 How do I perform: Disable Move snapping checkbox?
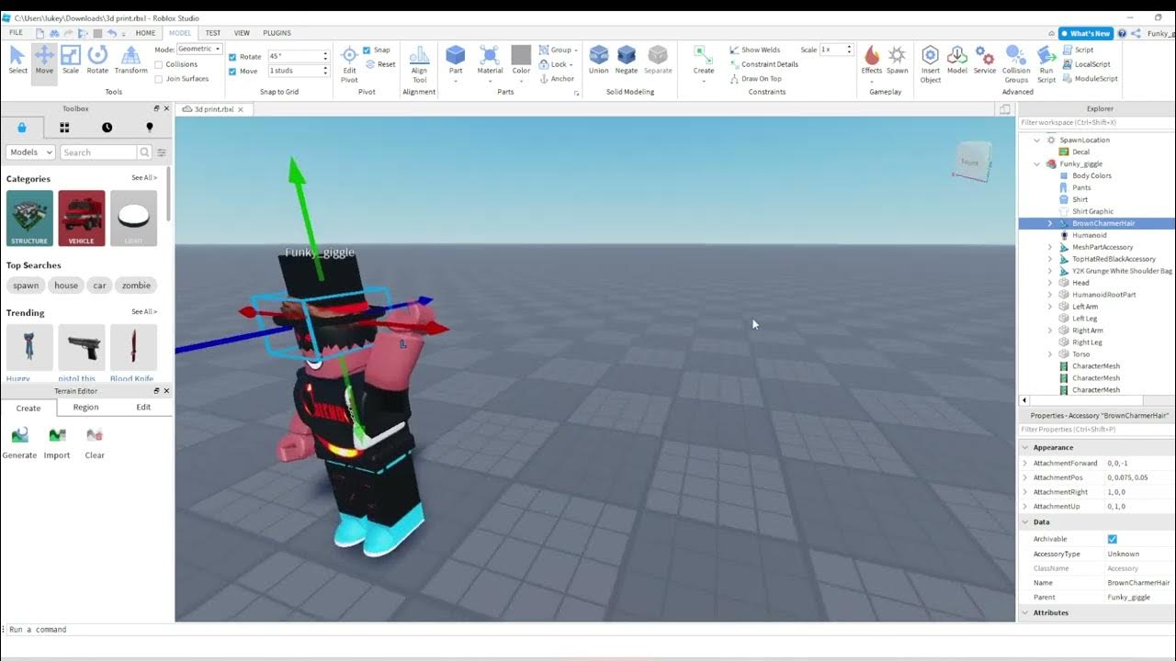tap(232, 72)
